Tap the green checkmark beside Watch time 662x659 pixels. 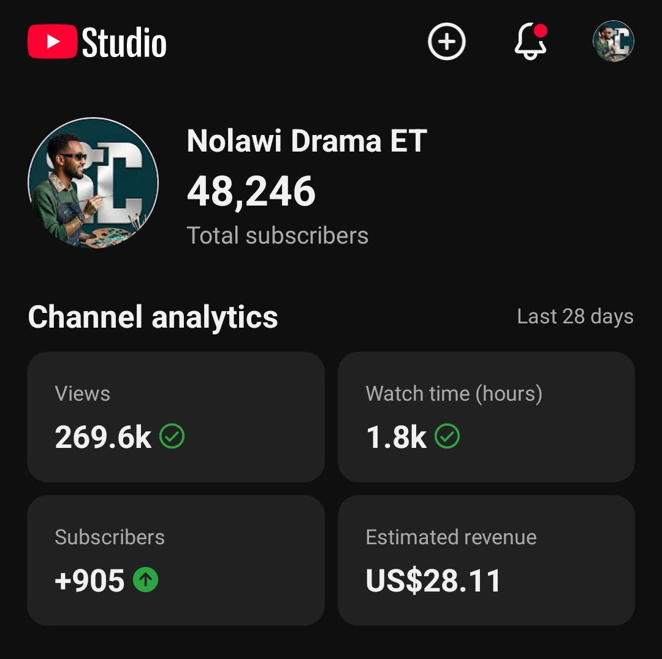pyautogui.click(x=447, y=436)
